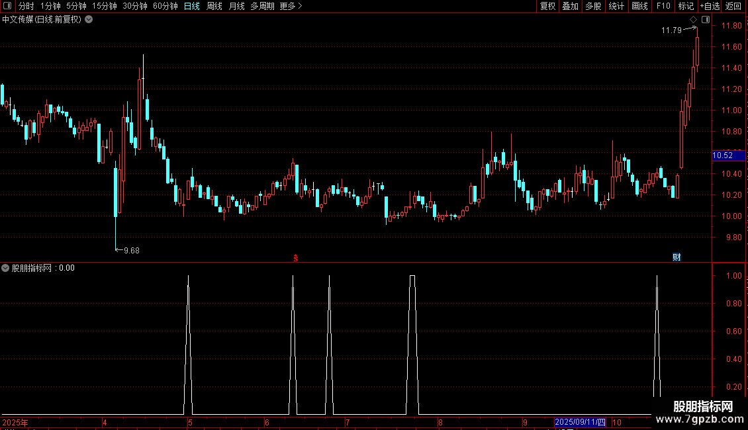748x430 pixels.
Task: Click the 标记 mark button
Action: (x=686, y=6)
